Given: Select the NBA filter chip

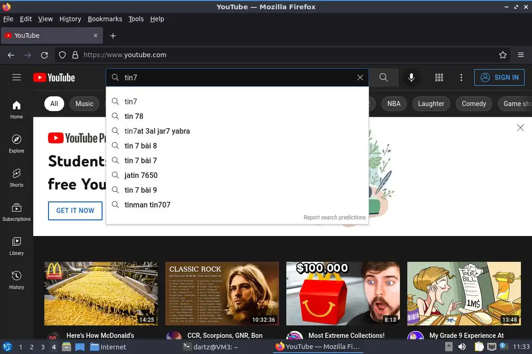Looking at the screenshot, I should coord(394,104).
